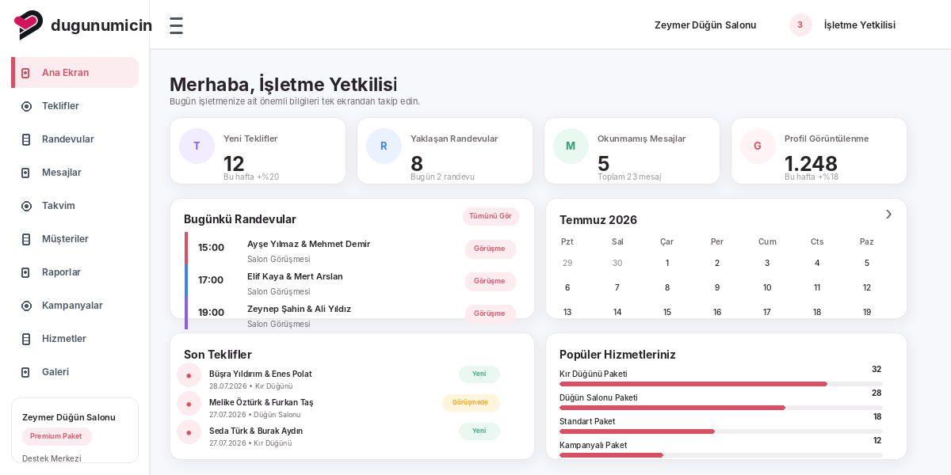This screenshot has width=951, height=475.
Task: Click the dot icon beside Büşra Yıldırım offer
Action: point(189,375)
